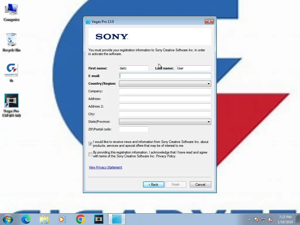
Task: Open the Action Center flag icon
Action: click(256, 219)
